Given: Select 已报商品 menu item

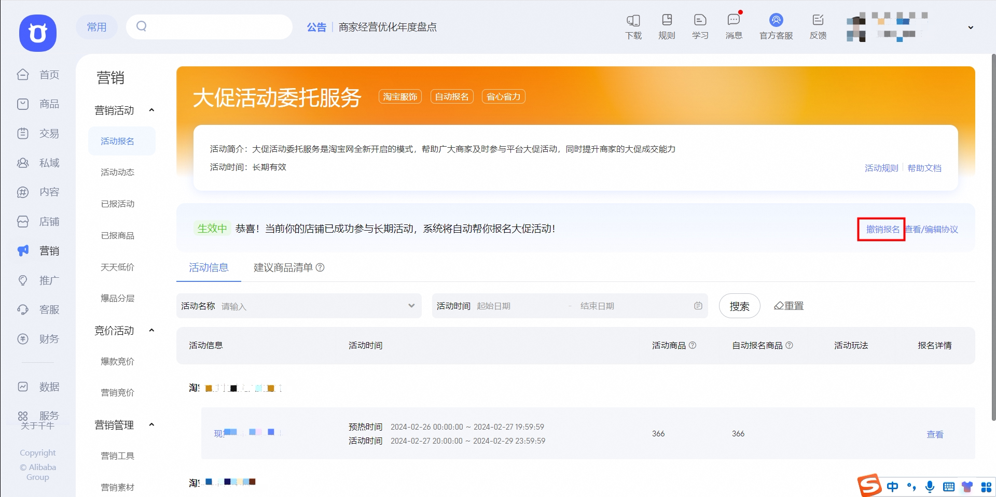Looking at the screenshot, I should click(118, 236).
